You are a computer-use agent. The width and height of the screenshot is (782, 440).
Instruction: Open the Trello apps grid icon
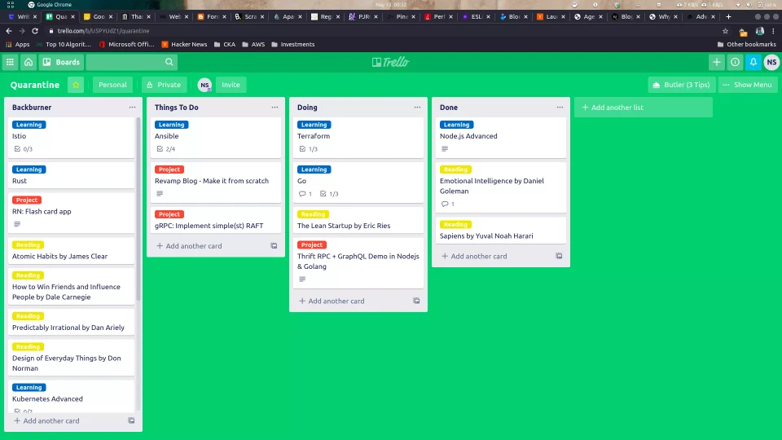click(x=10, y=63)
